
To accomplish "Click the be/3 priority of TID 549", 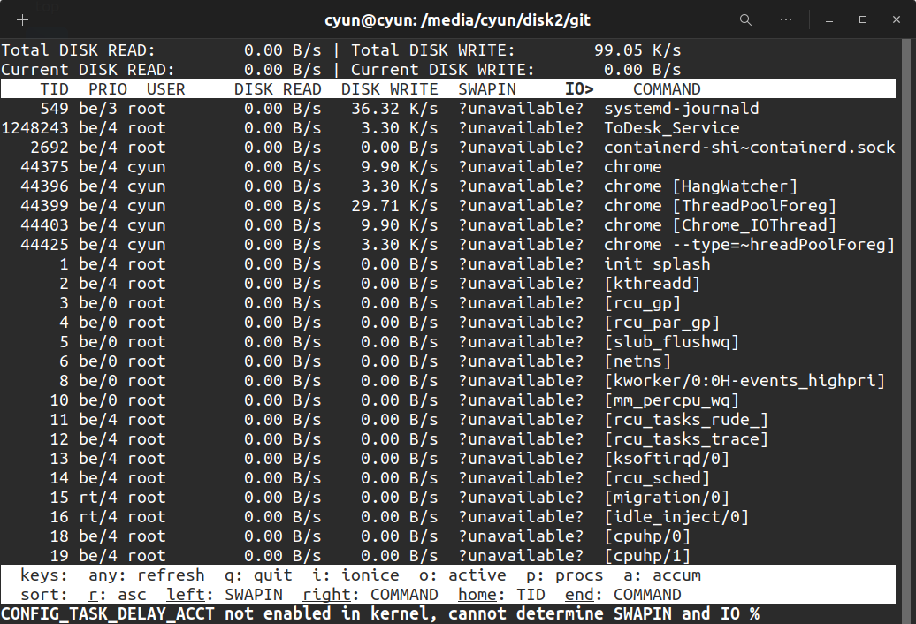I will pyautogui.click(x=98, y=109).
